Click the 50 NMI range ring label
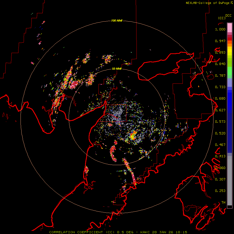The width and height of the screenshot is (234, 234). pyautogui.click(x=117, y=69)
